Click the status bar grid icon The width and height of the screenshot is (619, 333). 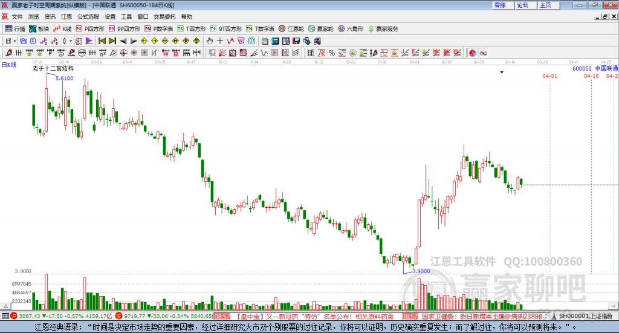[x=5, y=316]
